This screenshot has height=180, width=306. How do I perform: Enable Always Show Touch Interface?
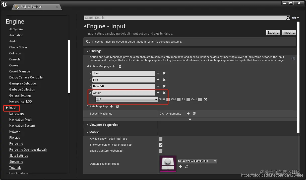point(161,139)
